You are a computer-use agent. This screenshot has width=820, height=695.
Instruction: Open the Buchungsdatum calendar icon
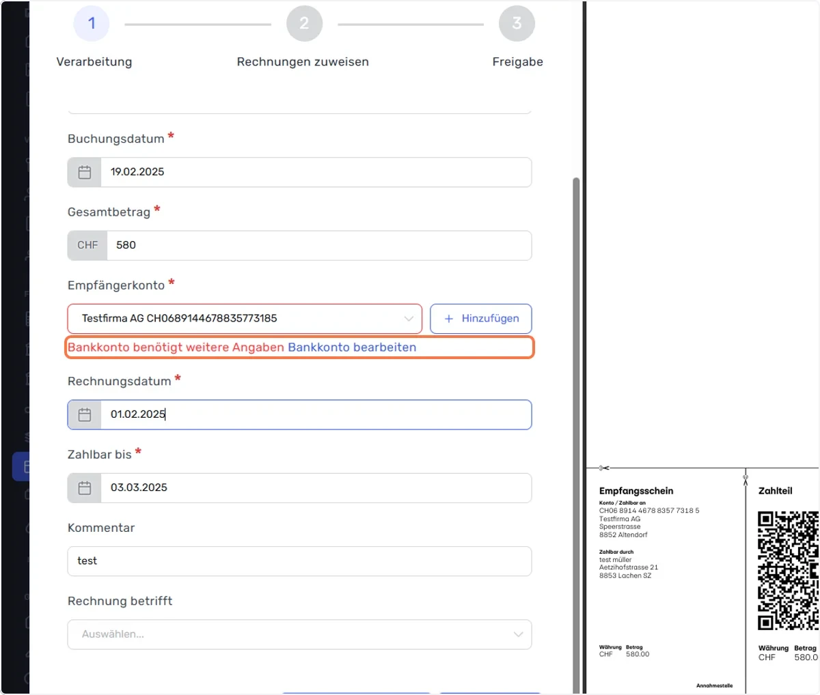[85, 172]
